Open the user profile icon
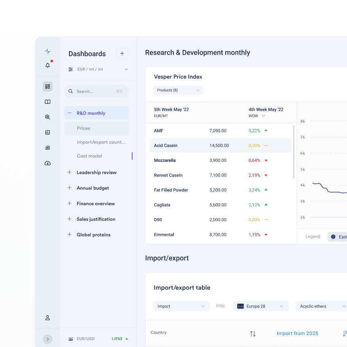347x347 pixels. [48, 318]
